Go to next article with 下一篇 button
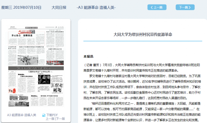 pyautogui.click(x=185, y=7)
